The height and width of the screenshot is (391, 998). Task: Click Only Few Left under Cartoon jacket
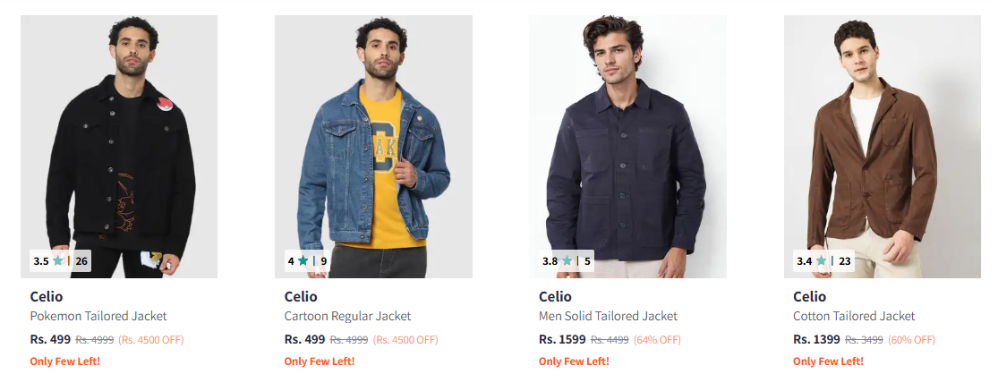point(320,361)
